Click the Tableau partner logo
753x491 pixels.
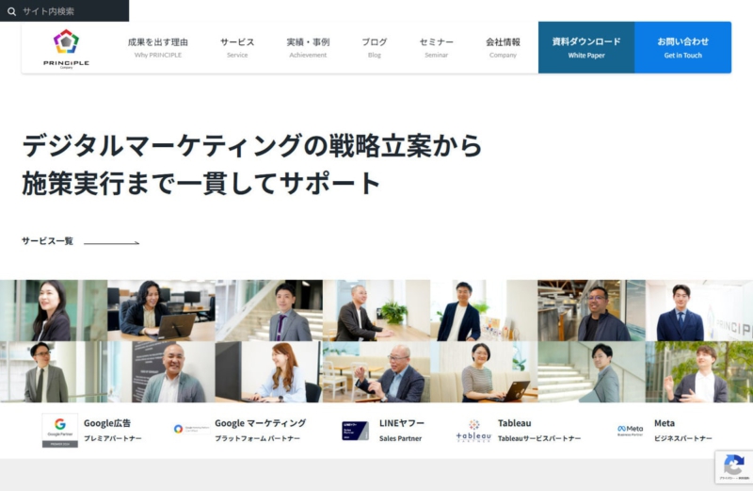coord(473,431)
